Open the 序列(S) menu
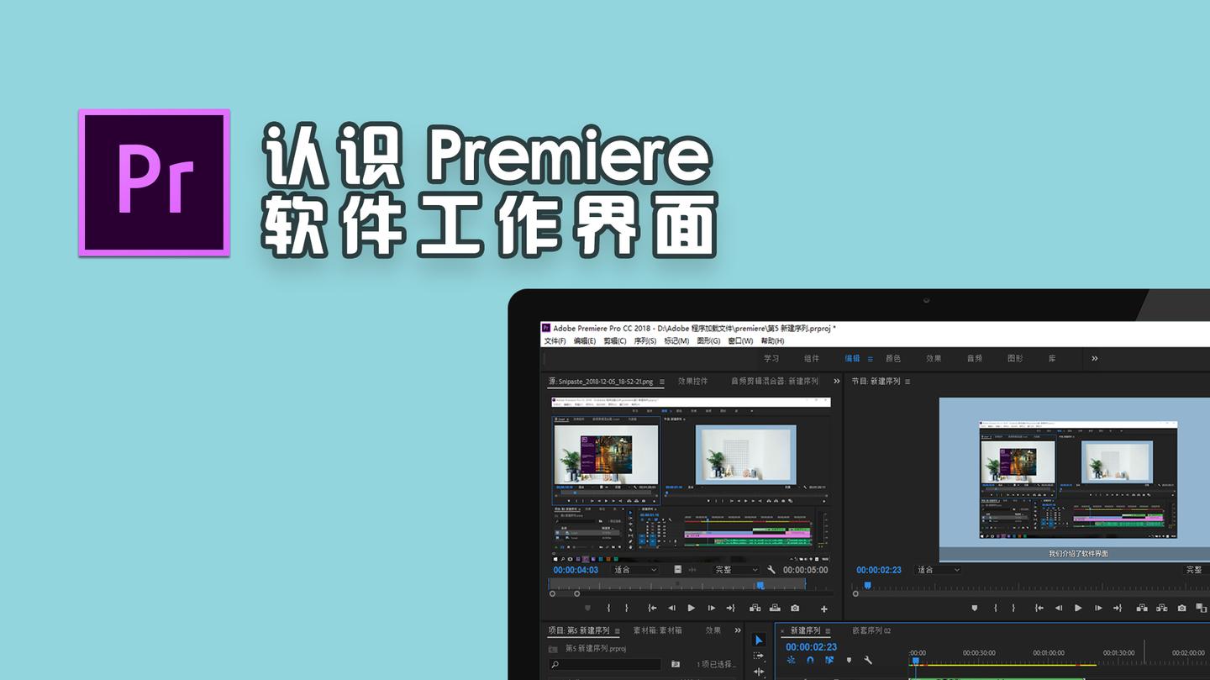 (x=645, y=341)
